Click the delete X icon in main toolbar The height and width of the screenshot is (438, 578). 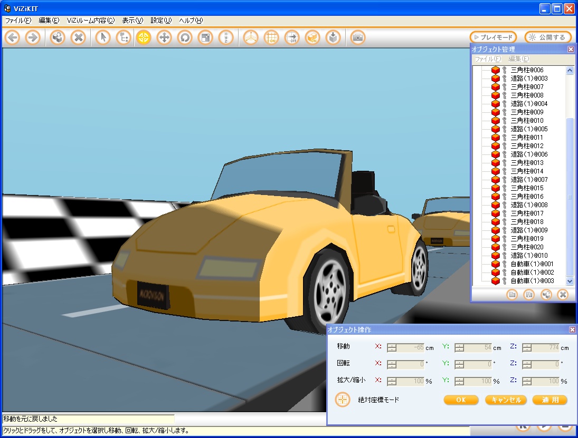[78, 37]
